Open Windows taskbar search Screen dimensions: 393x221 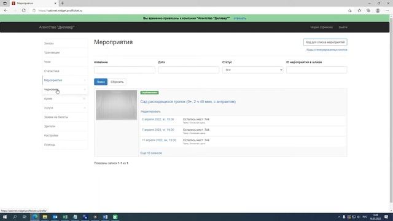click(15, 217)
